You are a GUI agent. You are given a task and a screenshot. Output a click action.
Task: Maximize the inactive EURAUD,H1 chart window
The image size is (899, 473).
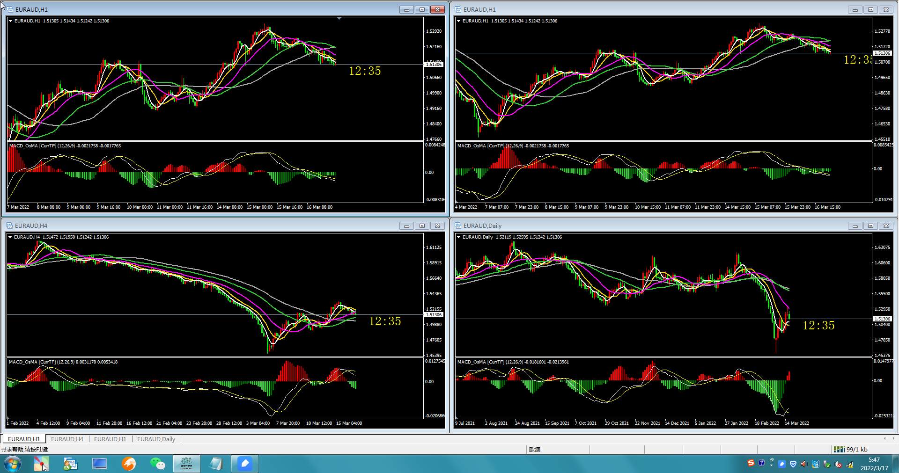[870, 9]
